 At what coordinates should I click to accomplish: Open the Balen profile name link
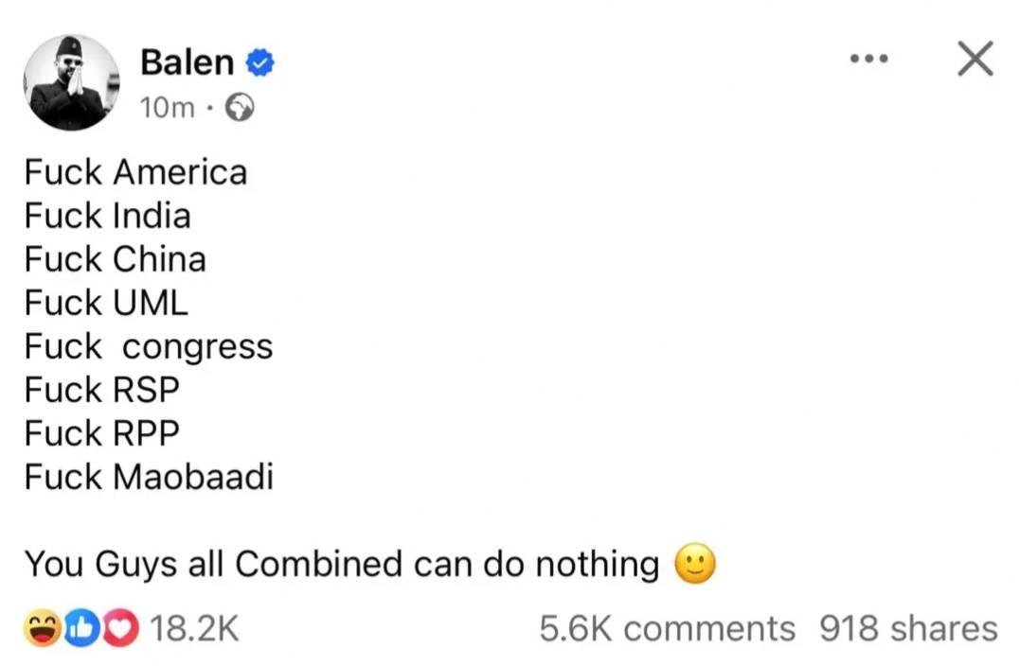[x=187, y=62]
